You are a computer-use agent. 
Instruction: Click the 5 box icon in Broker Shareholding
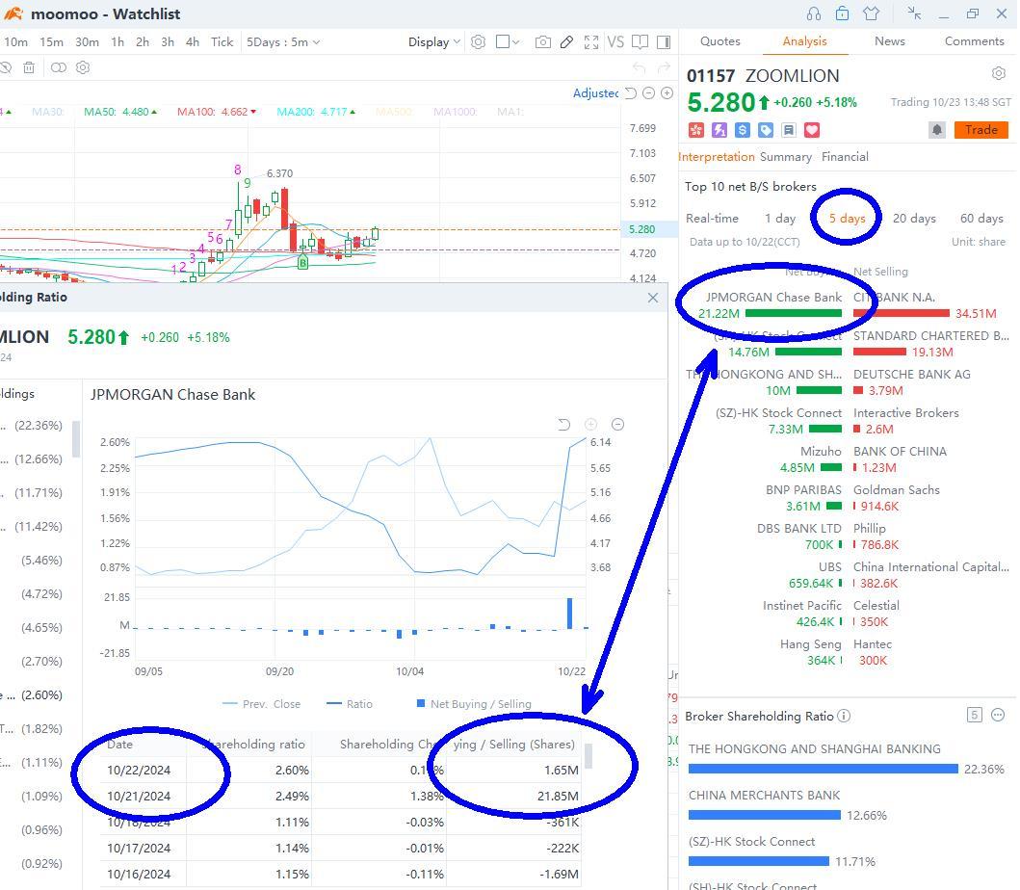975,715
